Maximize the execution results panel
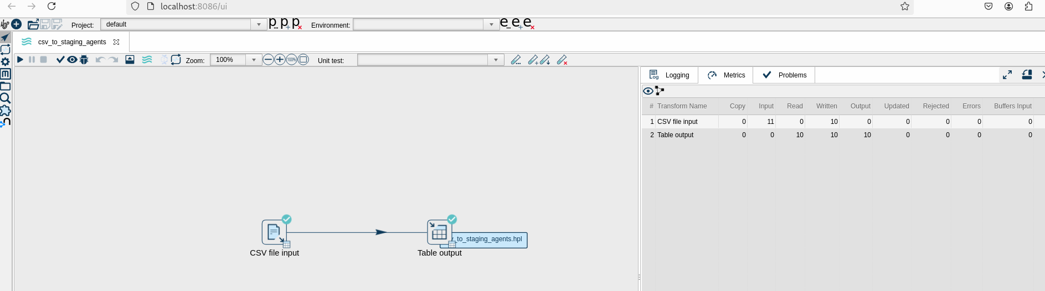 [x=1007, y=75]
